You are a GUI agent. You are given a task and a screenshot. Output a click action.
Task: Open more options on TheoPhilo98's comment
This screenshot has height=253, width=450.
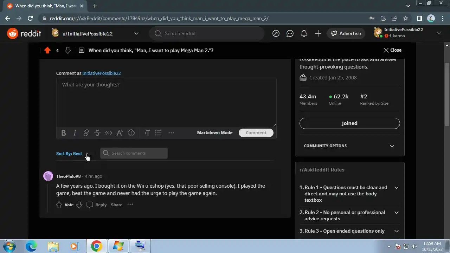(130, 205)
